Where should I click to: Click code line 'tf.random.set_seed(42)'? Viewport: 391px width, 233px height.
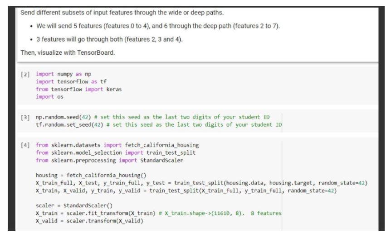pos(69,124)
